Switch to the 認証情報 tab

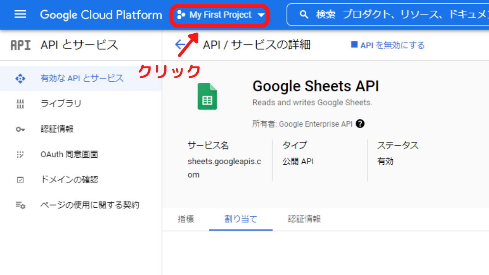304,219
